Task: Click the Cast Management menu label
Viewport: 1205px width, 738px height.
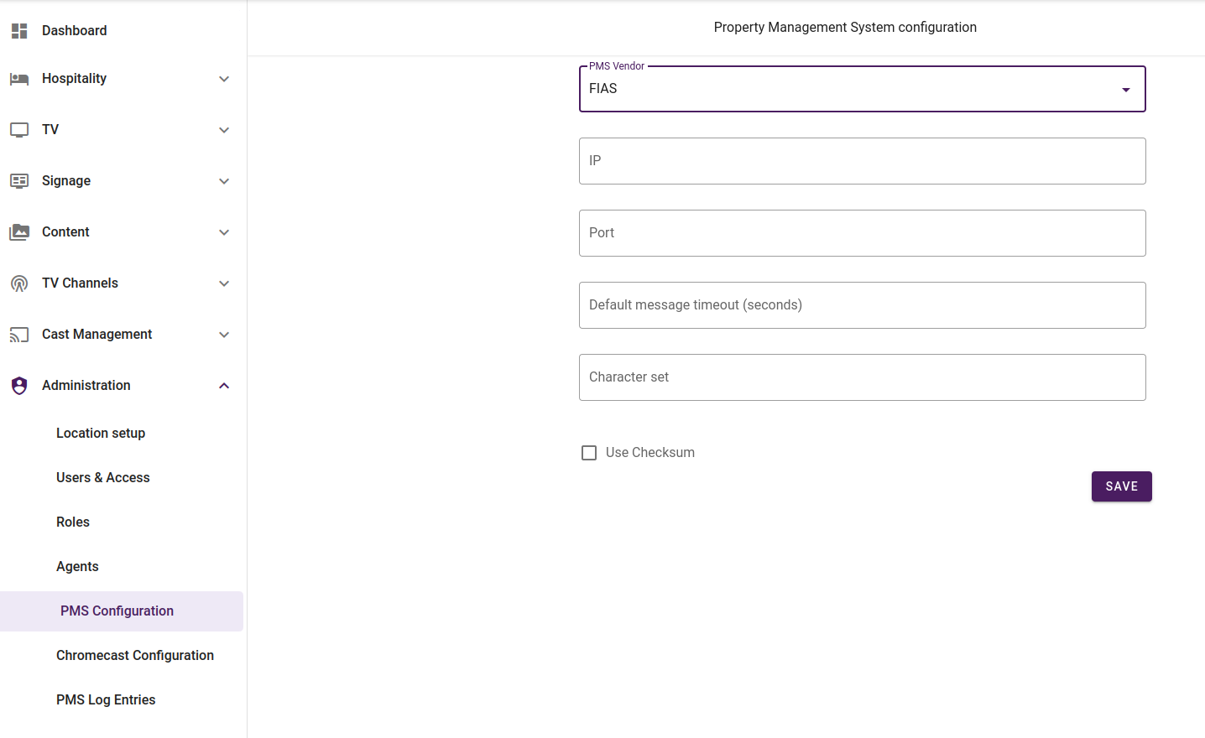Action: (97, 335)
